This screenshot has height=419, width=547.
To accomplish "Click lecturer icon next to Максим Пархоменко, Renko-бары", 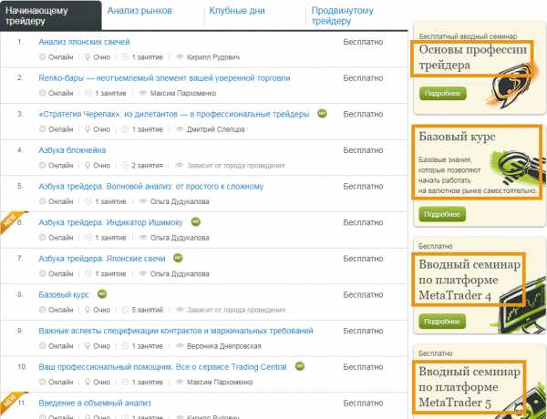I will tap(143, 93).
